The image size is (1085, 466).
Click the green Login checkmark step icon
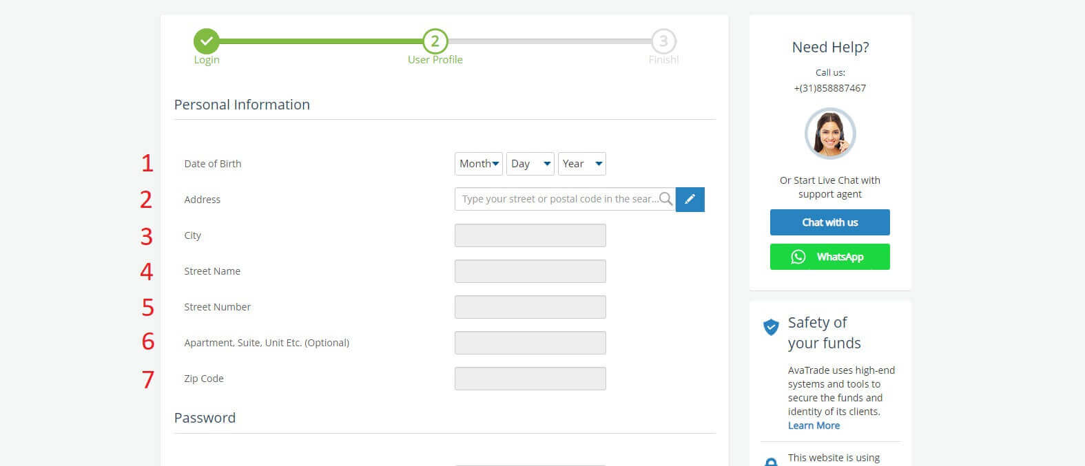[x=207, y=41]
